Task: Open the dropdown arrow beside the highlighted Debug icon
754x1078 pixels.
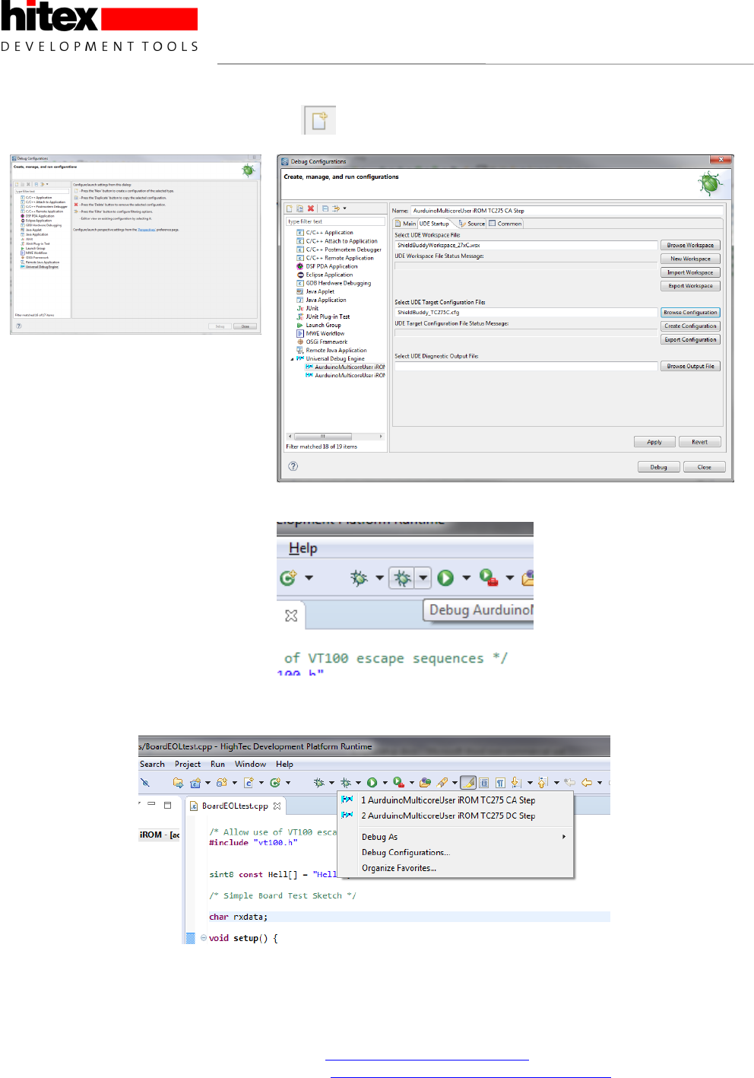Action: pyautogui.click(x=423, y=578)
